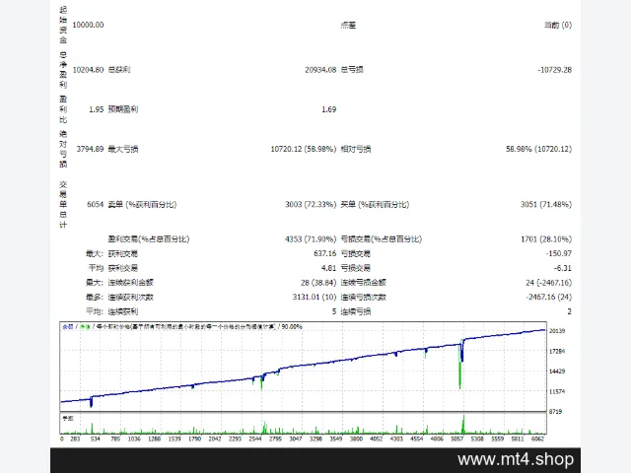
Task: Select maximal consecutive profit "3131.01 (10)"
Action: coord(315,297)
